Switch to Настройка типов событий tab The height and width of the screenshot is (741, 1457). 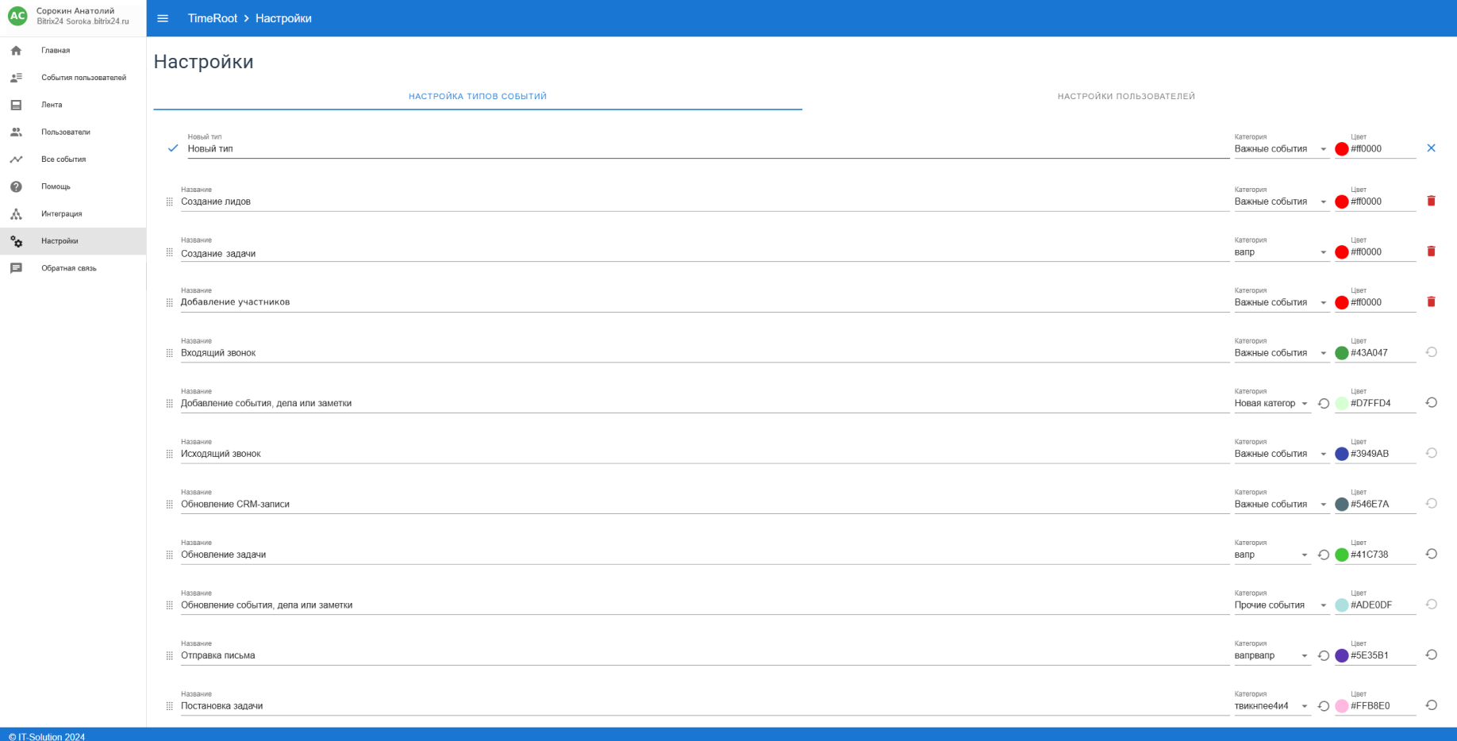click(x=478, y=96)
